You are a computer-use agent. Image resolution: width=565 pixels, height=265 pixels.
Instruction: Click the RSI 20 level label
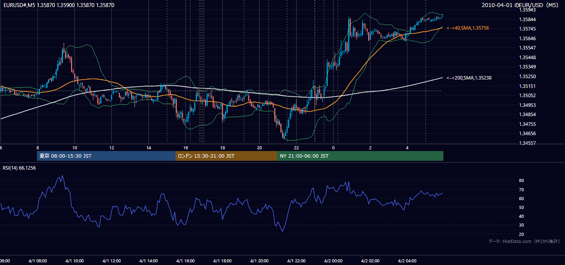click(521, 234)
